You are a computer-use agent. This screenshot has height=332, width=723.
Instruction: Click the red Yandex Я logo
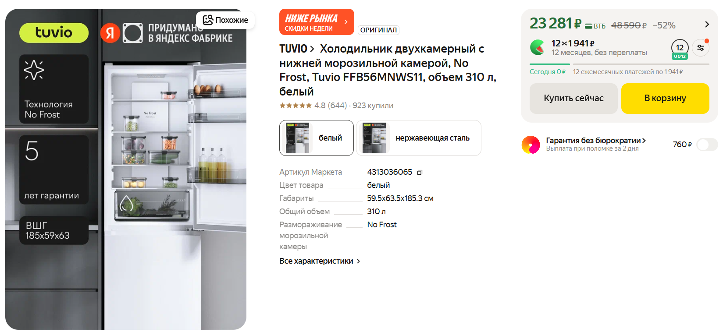[110, 33]
